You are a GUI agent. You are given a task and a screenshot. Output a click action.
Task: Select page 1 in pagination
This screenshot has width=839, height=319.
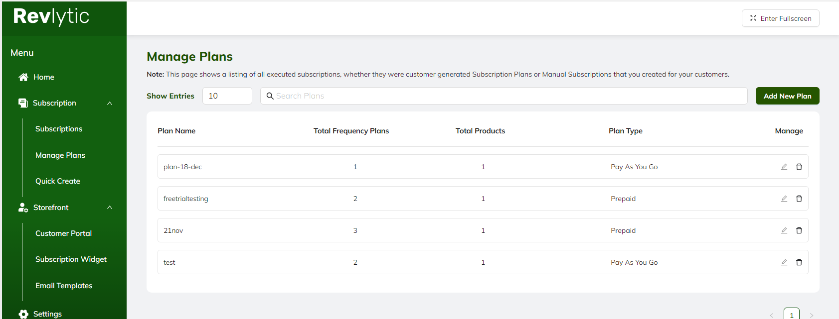[x=791, y=315]
